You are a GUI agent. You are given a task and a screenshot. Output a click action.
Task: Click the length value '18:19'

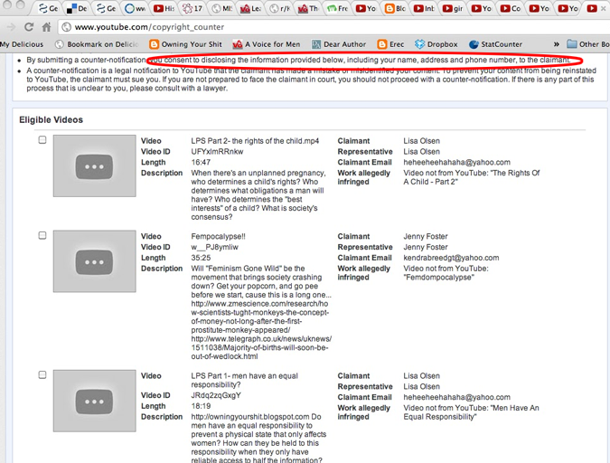pos(201,406)
